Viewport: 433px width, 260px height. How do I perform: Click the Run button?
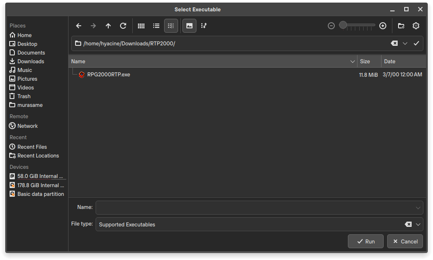(366, 241)
